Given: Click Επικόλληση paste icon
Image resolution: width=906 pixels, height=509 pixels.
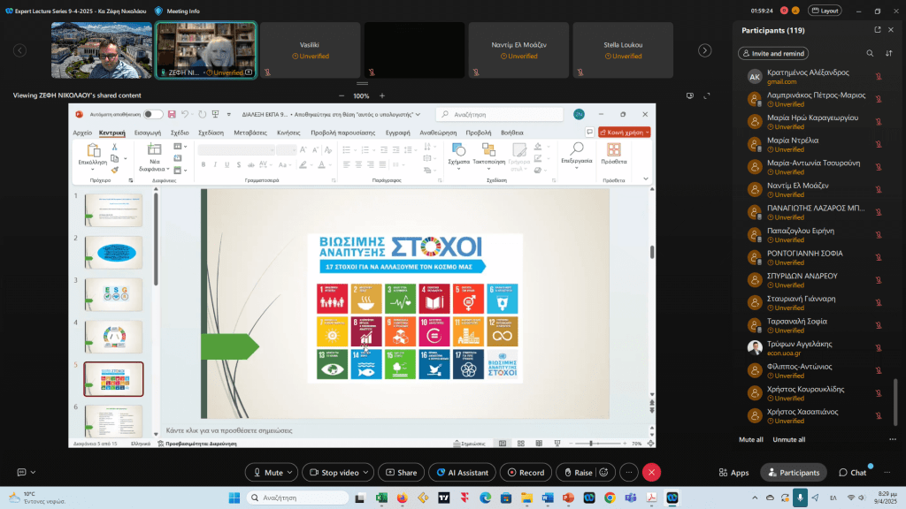Looking at the screenshot, I should point(93,150).
